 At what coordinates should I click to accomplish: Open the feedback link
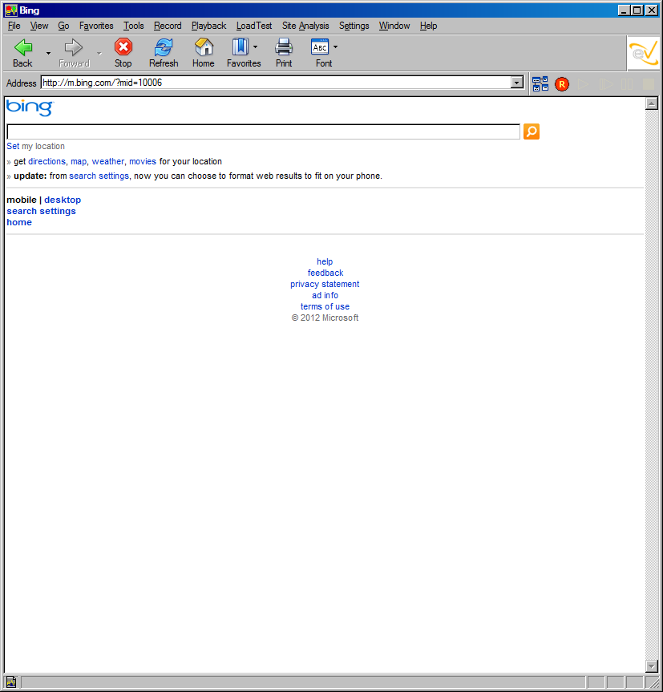325,273
